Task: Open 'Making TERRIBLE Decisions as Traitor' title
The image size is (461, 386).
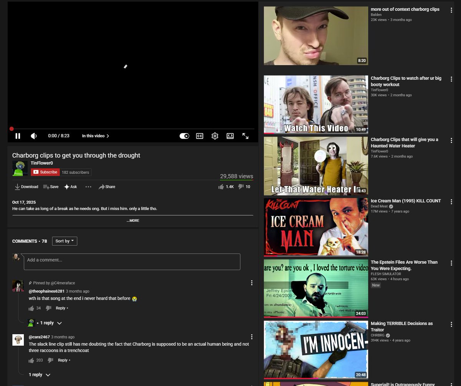Action: point(401,327)
